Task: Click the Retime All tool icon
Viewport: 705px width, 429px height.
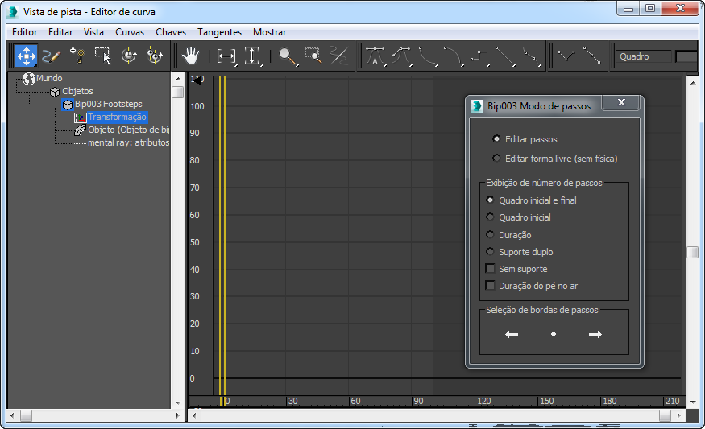Action: point(156,56)
